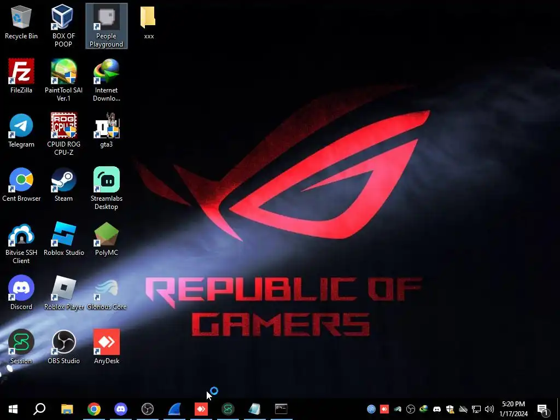Select the xxx folder on desktop
This screenshot has height=420, width=560.
pyautogui.click(x=149, y=22)
